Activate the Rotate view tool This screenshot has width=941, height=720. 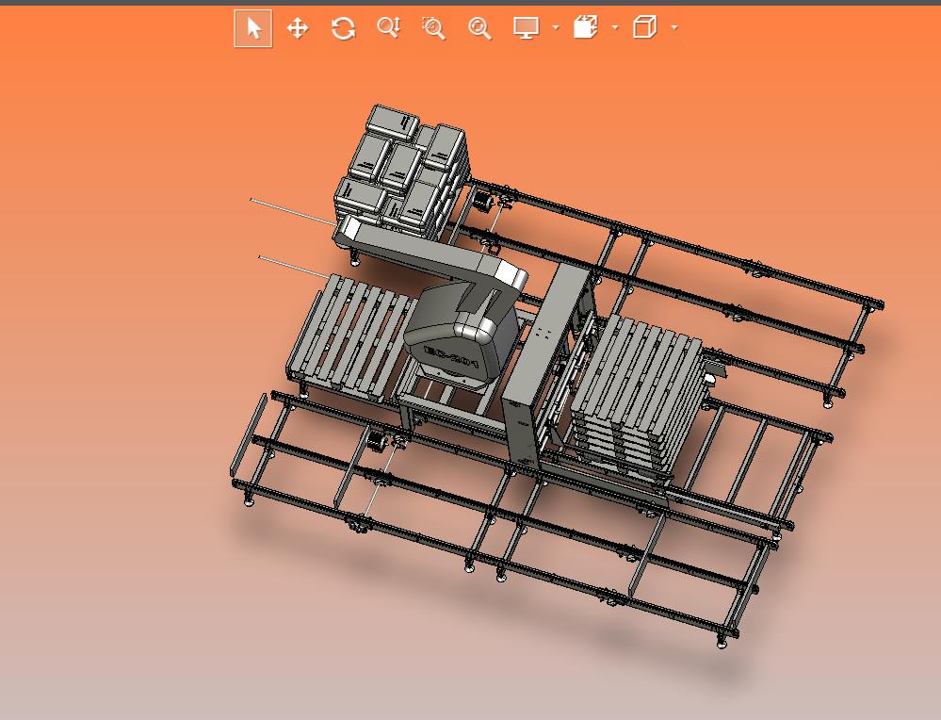(343, 28)
